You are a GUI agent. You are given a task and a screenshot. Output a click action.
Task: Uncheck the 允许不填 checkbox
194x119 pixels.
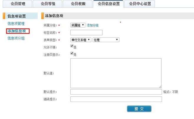(x=72, y=46)
